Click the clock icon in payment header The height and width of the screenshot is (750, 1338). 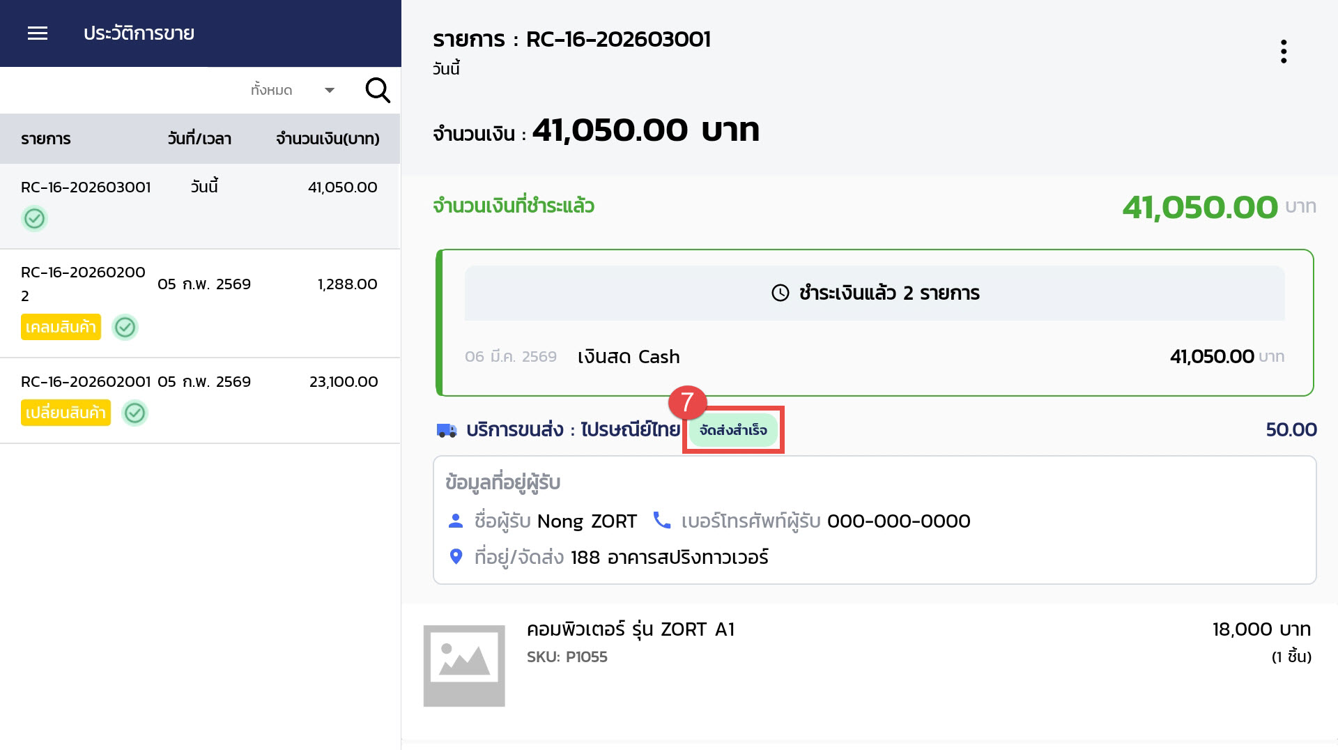click(x=780, y=293)
